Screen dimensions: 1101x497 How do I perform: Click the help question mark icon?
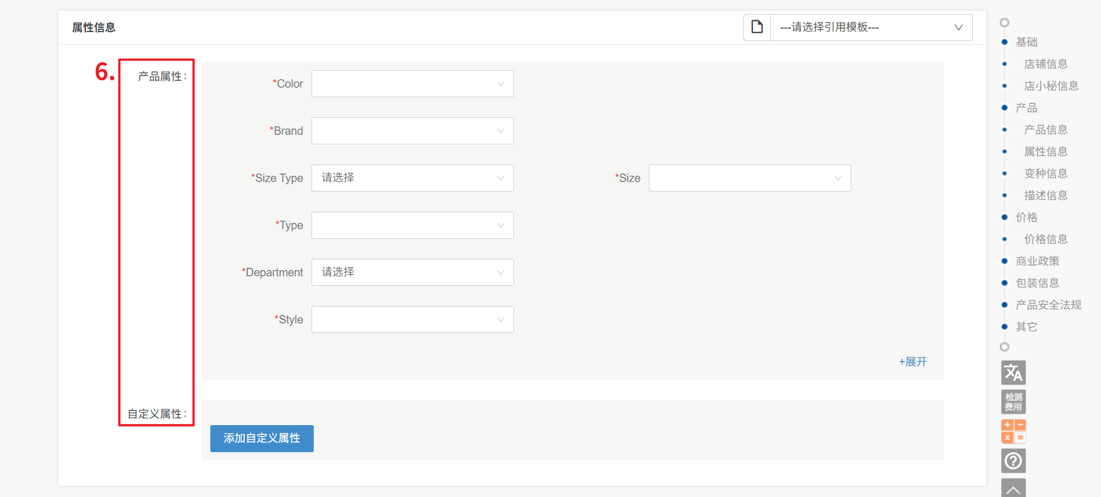pyautogui.click(x=1013, y=461)
